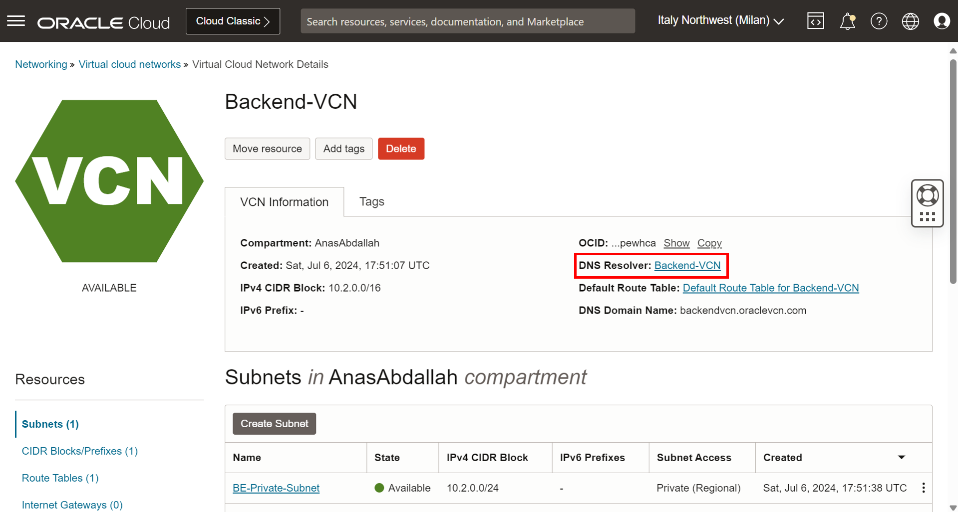Open actions menu for BE-Private-Subnet row

coord(923,488)
